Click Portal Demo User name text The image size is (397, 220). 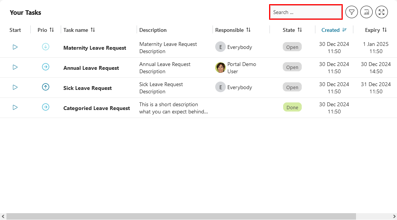(241, 68)
